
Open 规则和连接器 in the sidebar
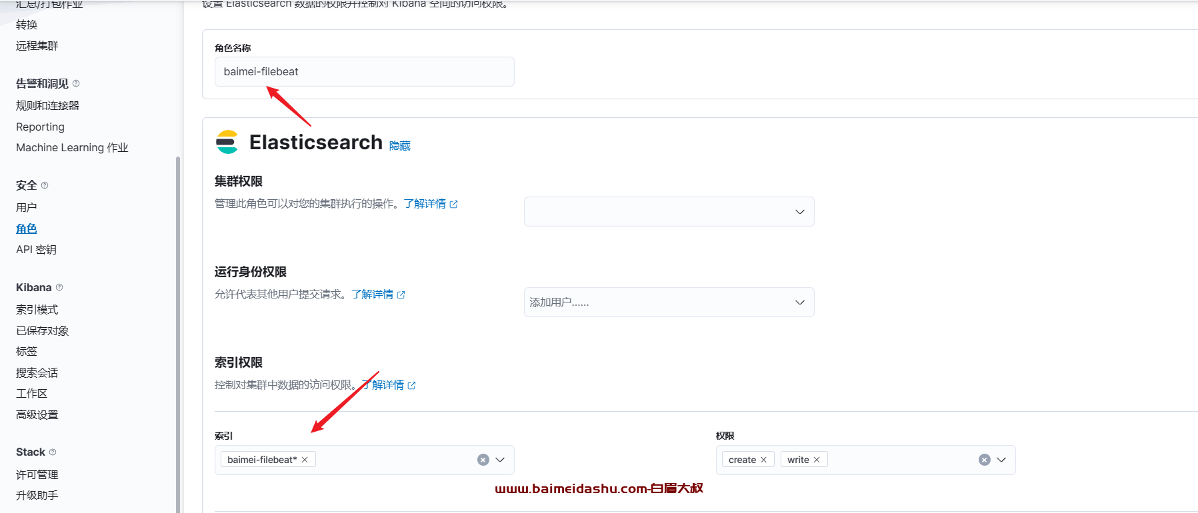47,105
